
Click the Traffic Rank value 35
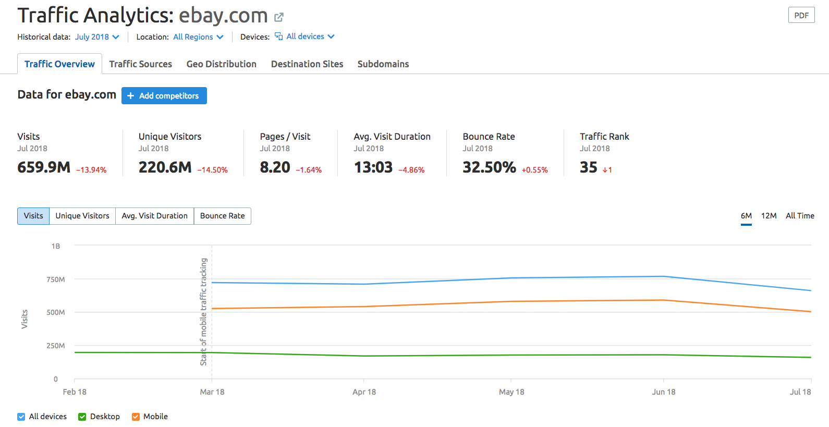(589, 167)
